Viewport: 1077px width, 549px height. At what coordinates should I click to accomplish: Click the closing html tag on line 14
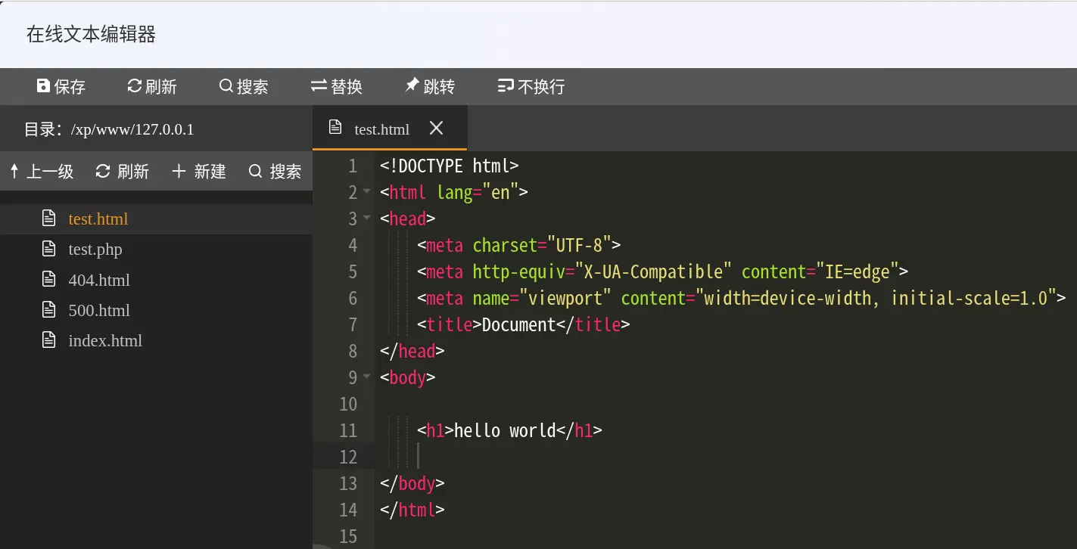pyautogui.click(x=412, y=510)
